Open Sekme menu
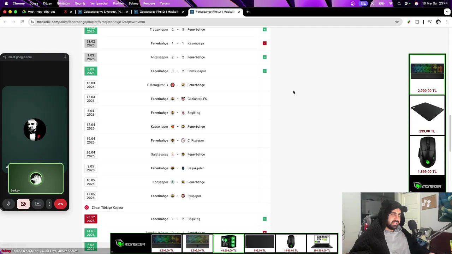This screenshot has width=452, height=254. coord(133,3)
